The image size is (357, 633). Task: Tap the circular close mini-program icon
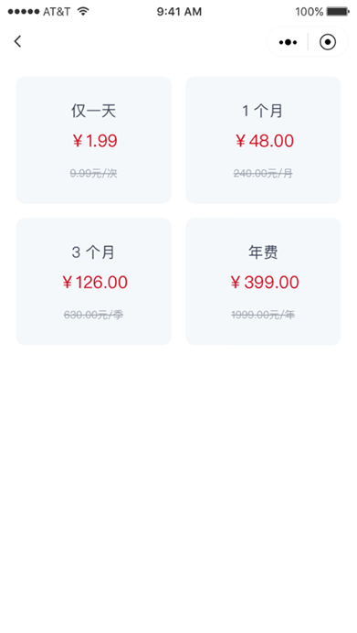coord(328,42)
